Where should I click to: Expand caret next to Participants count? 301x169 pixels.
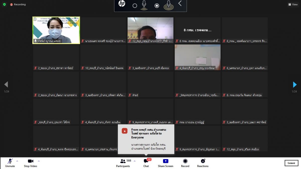point(134,161)
